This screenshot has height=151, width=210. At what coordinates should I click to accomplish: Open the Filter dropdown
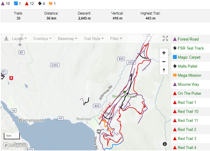pyautogui.click(x=116, y=38)
